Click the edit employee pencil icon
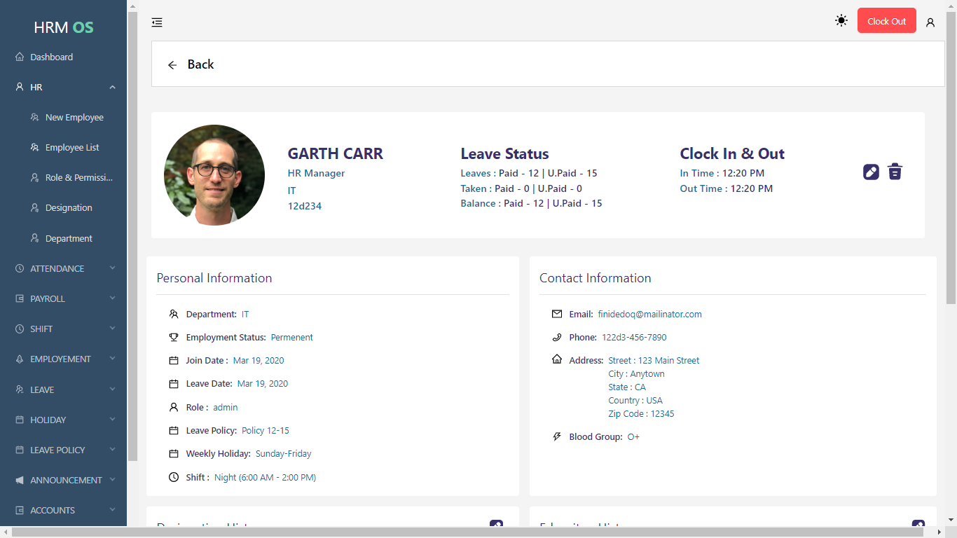Image resolution: width=957 pixels, height=538 pixels. pyautogui.click(x=871, y=172)
